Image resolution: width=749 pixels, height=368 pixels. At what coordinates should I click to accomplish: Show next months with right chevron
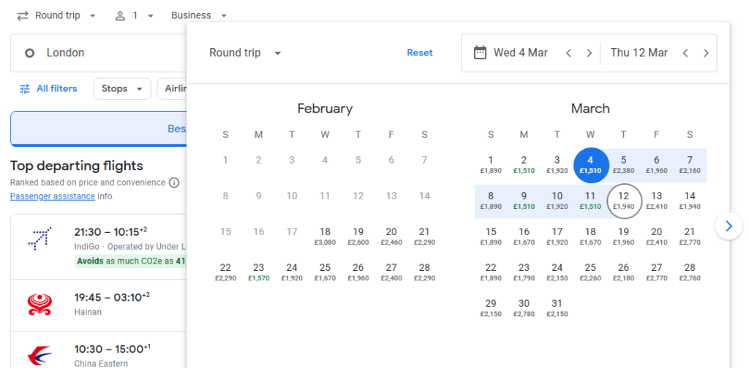728,226
